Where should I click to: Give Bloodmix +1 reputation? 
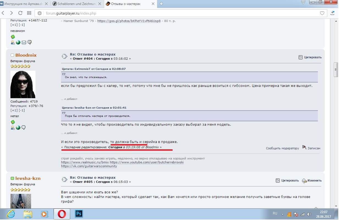(14, 110)
